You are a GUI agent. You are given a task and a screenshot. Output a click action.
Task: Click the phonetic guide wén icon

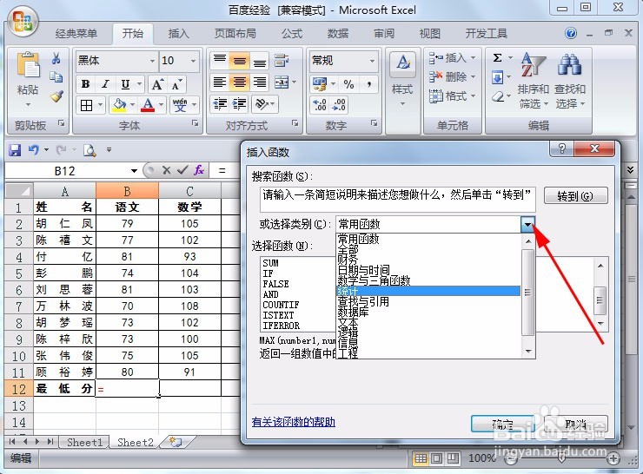[181, 105]
